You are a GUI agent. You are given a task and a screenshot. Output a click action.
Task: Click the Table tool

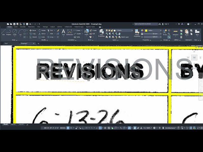pyautogui.click(x=77, y=37)
